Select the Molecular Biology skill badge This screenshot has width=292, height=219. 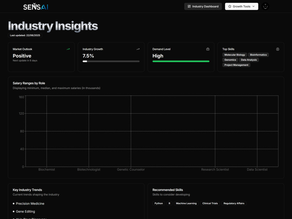[x=235, y=55]
